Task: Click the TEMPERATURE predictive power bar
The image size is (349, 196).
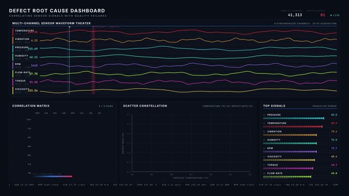Action: click(293, 127)
